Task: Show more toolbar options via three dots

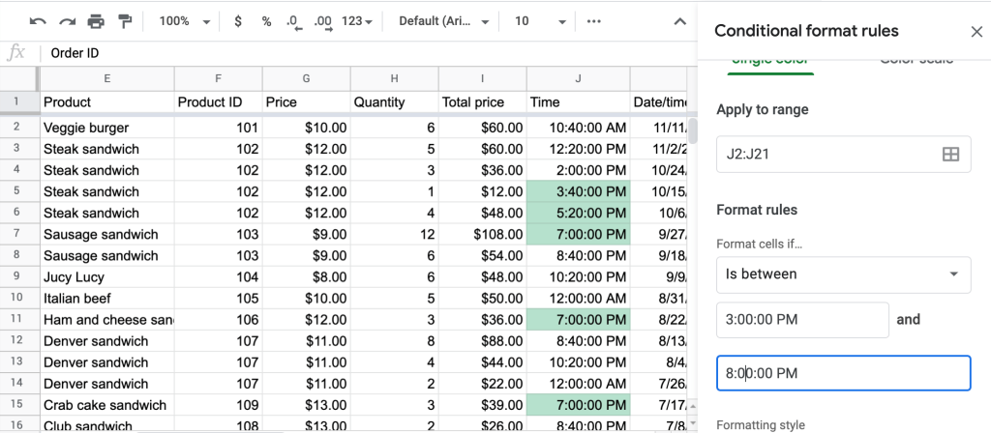Action: 594,20
